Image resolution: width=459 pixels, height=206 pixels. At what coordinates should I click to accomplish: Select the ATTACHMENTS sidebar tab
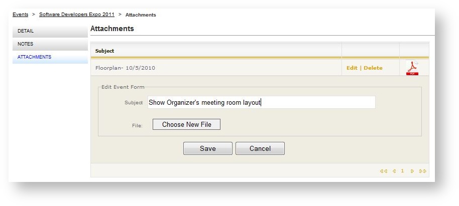point(50,57)
